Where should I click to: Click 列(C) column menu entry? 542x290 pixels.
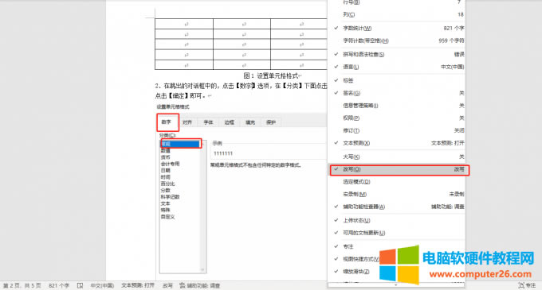(x=396, y=14)
